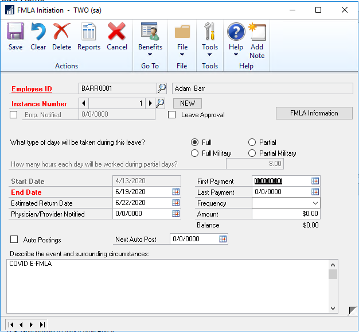The image size is (359, 332).
Task: Expand the File dropdown arrow
Action: click(182, 55)
